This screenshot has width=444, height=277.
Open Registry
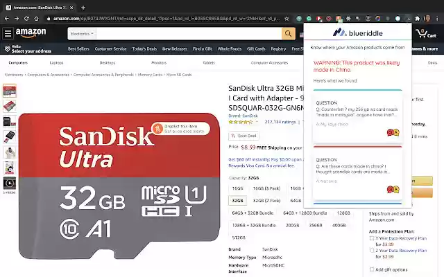[278, 49]
